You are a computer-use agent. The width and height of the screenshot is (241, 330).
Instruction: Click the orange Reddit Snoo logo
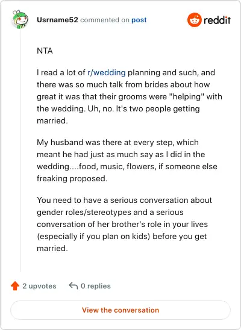tap(195, 20)
